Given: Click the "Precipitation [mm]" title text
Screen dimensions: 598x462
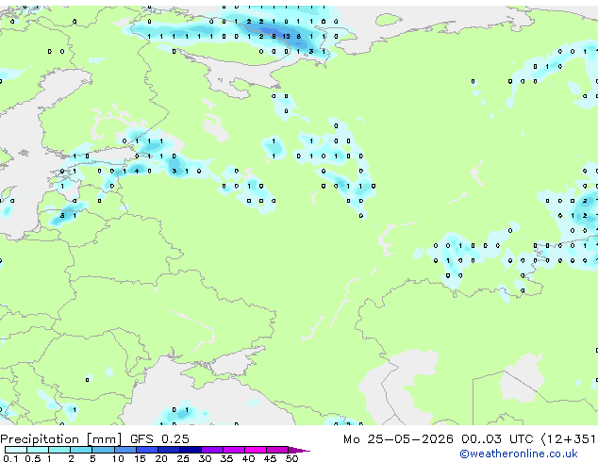Looking at the screenshot, I should pos(61,439).
